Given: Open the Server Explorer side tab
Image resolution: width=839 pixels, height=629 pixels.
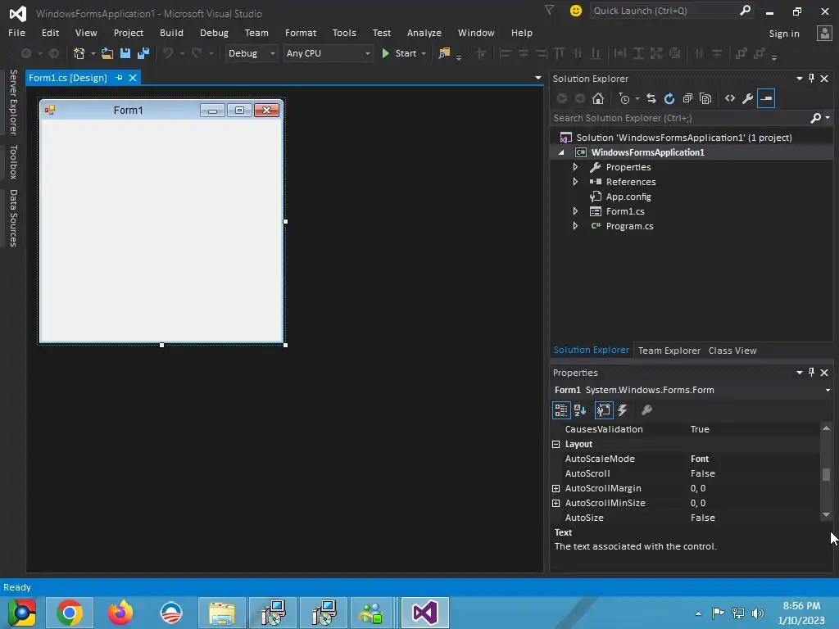Looking at the screenshot, I should click(13, 102).
